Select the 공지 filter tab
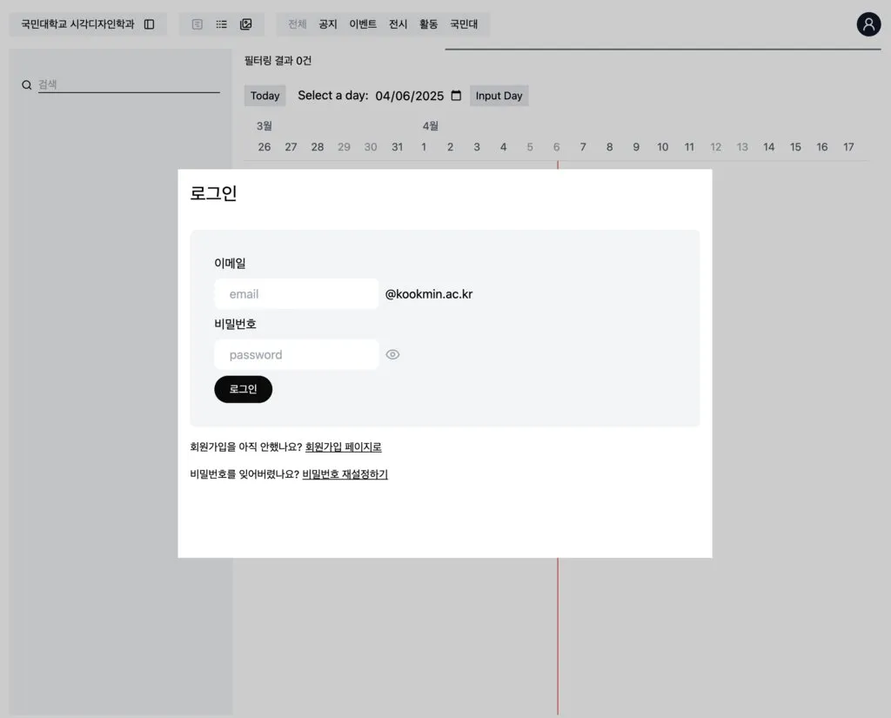 tap(328, 24)
